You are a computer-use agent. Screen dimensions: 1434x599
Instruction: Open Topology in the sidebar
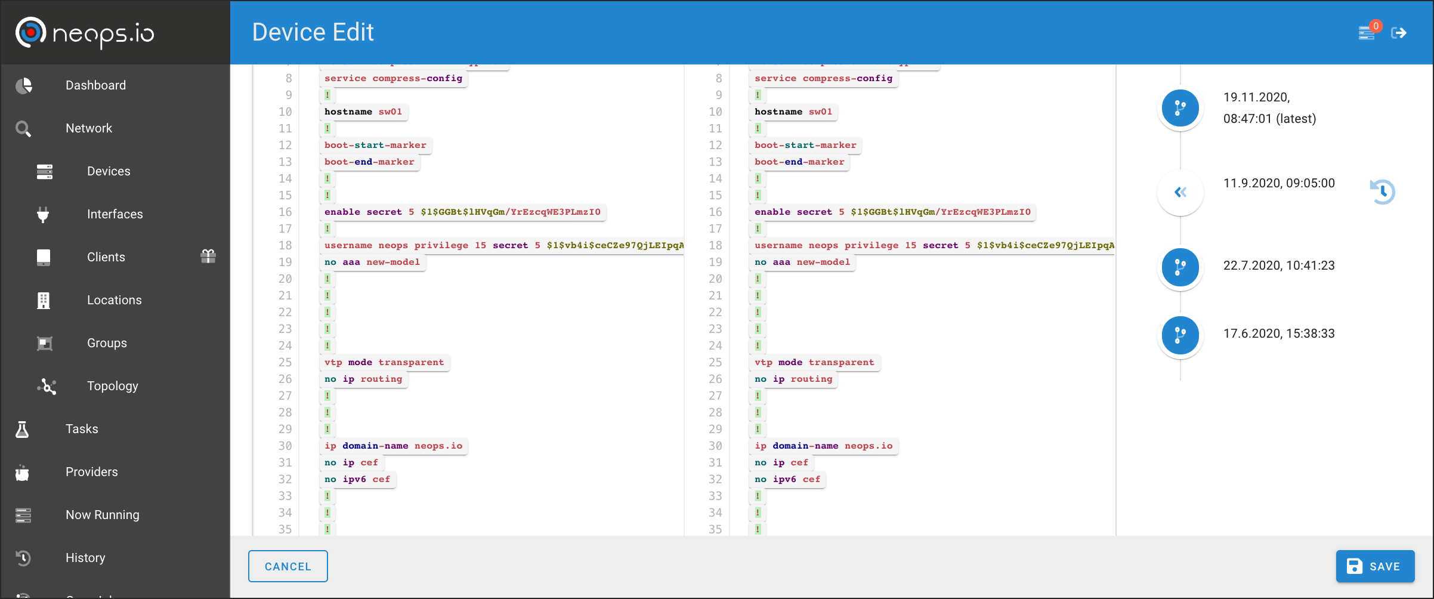click(x=113, y=386)
